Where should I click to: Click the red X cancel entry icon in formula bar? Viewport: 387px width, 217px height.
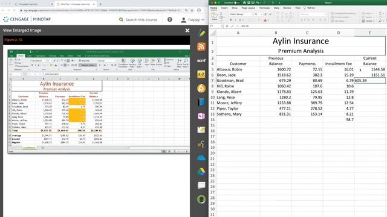(x=227, y=26)
